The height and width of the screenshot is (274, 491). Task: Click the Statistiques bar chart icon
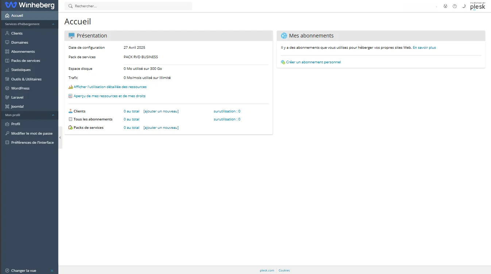click(x=7, y=70)
